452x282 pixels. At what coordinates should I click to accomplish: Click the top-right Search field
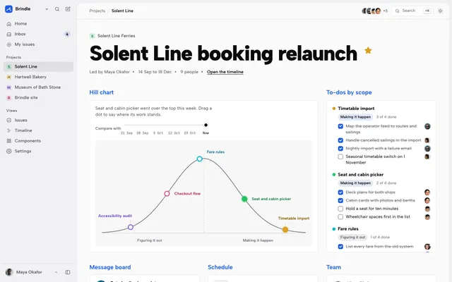tap(412, 11)
